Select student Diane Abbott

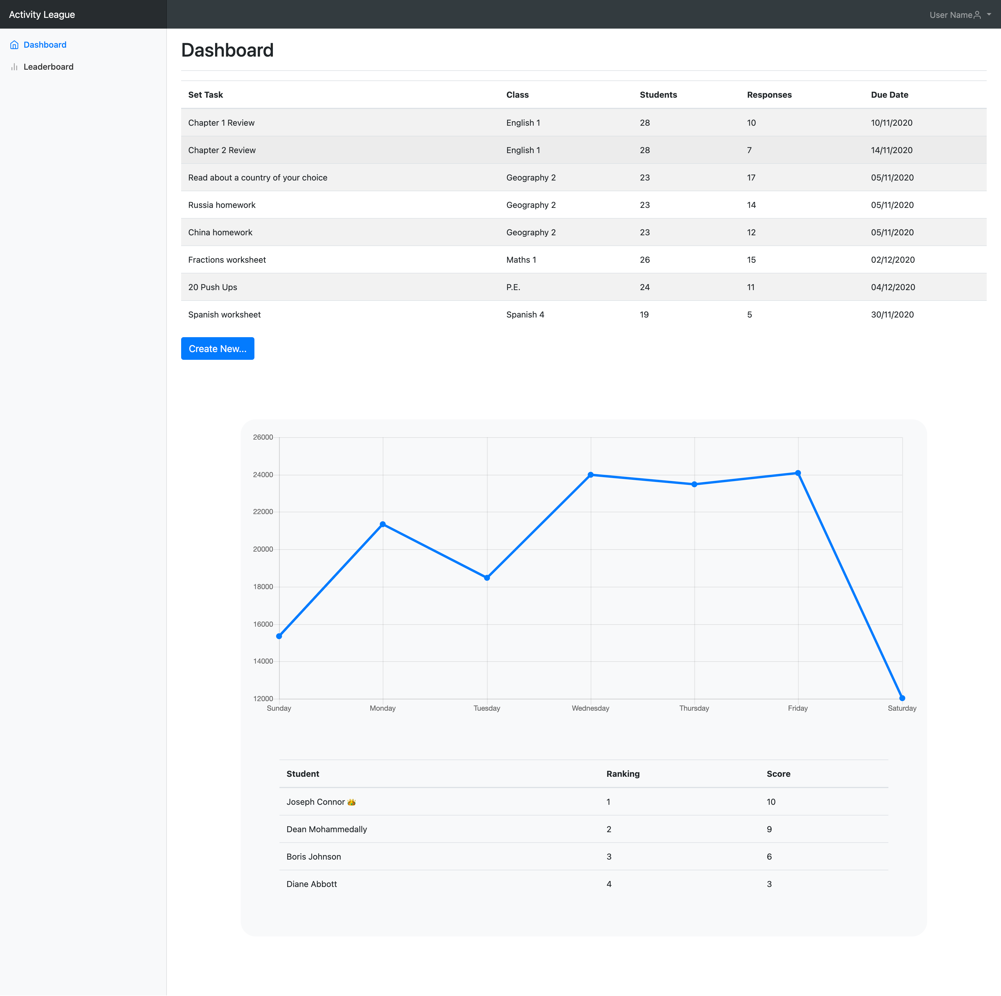(312, 884)
